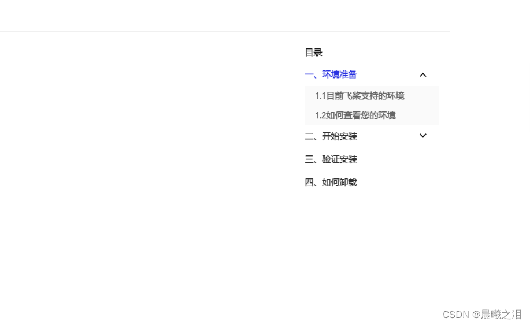Jump to 四、如何卸载 section
Screen dimensions: 530x325
331,182
